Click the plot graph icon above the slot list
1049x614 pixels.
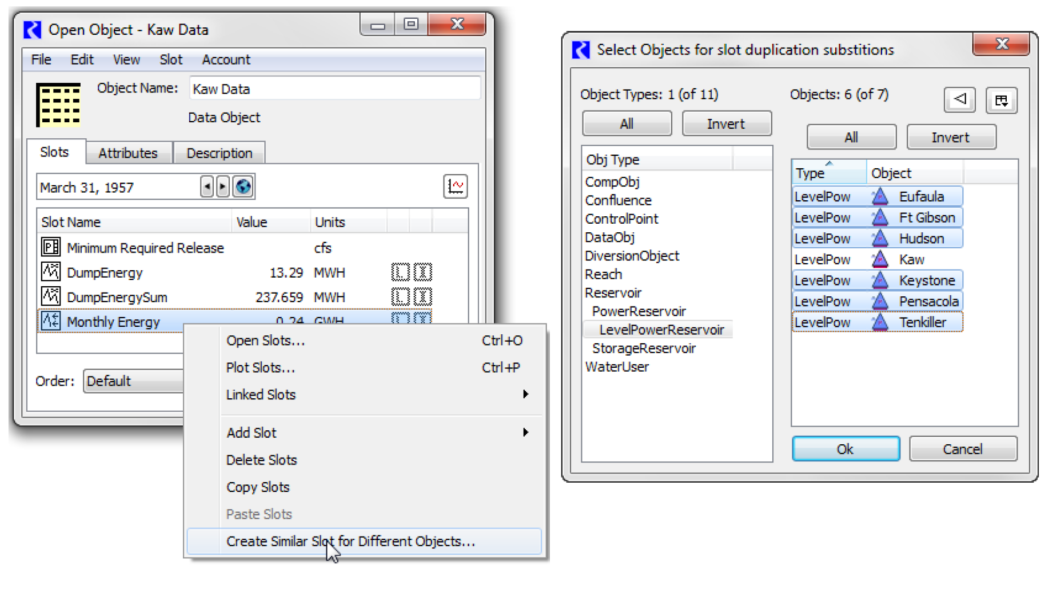tap(455, 186)
